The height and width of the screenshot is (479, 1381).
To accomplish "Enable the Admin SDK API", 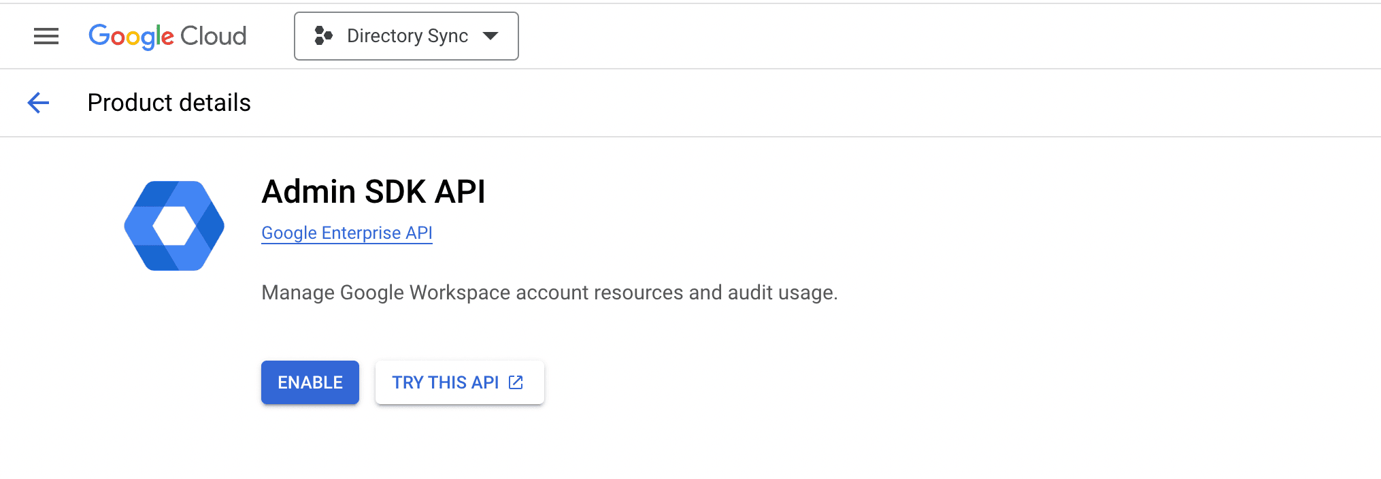I will pyautogui.click(x=310, y=382).
